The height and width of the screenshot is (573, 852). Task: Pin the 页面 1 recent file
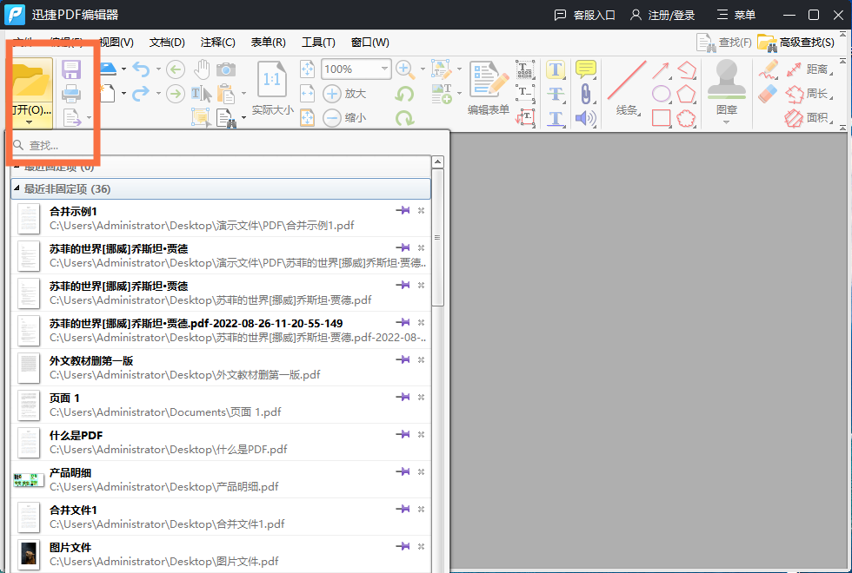pyautogui.click(x=403, y=398)
